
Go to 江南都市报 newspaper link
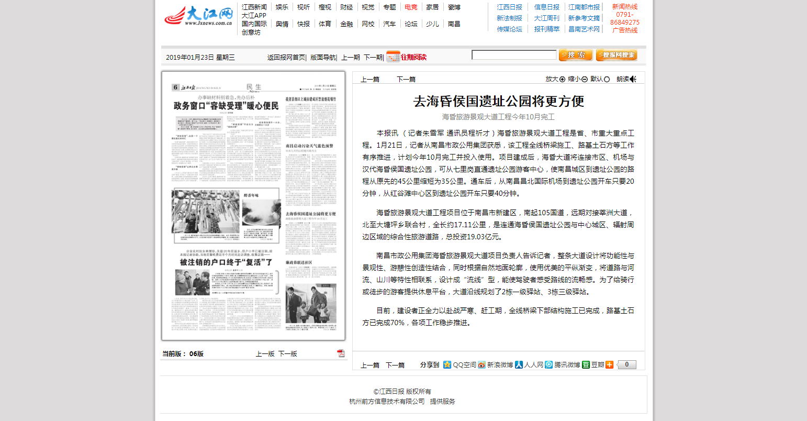(x=584, y=7)
